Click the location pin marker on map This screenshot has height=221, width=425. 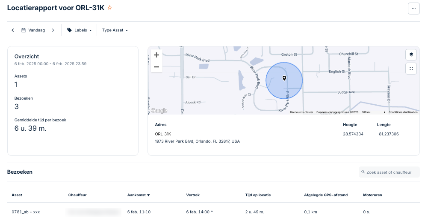pyautogui.click(x=284, y=78)
